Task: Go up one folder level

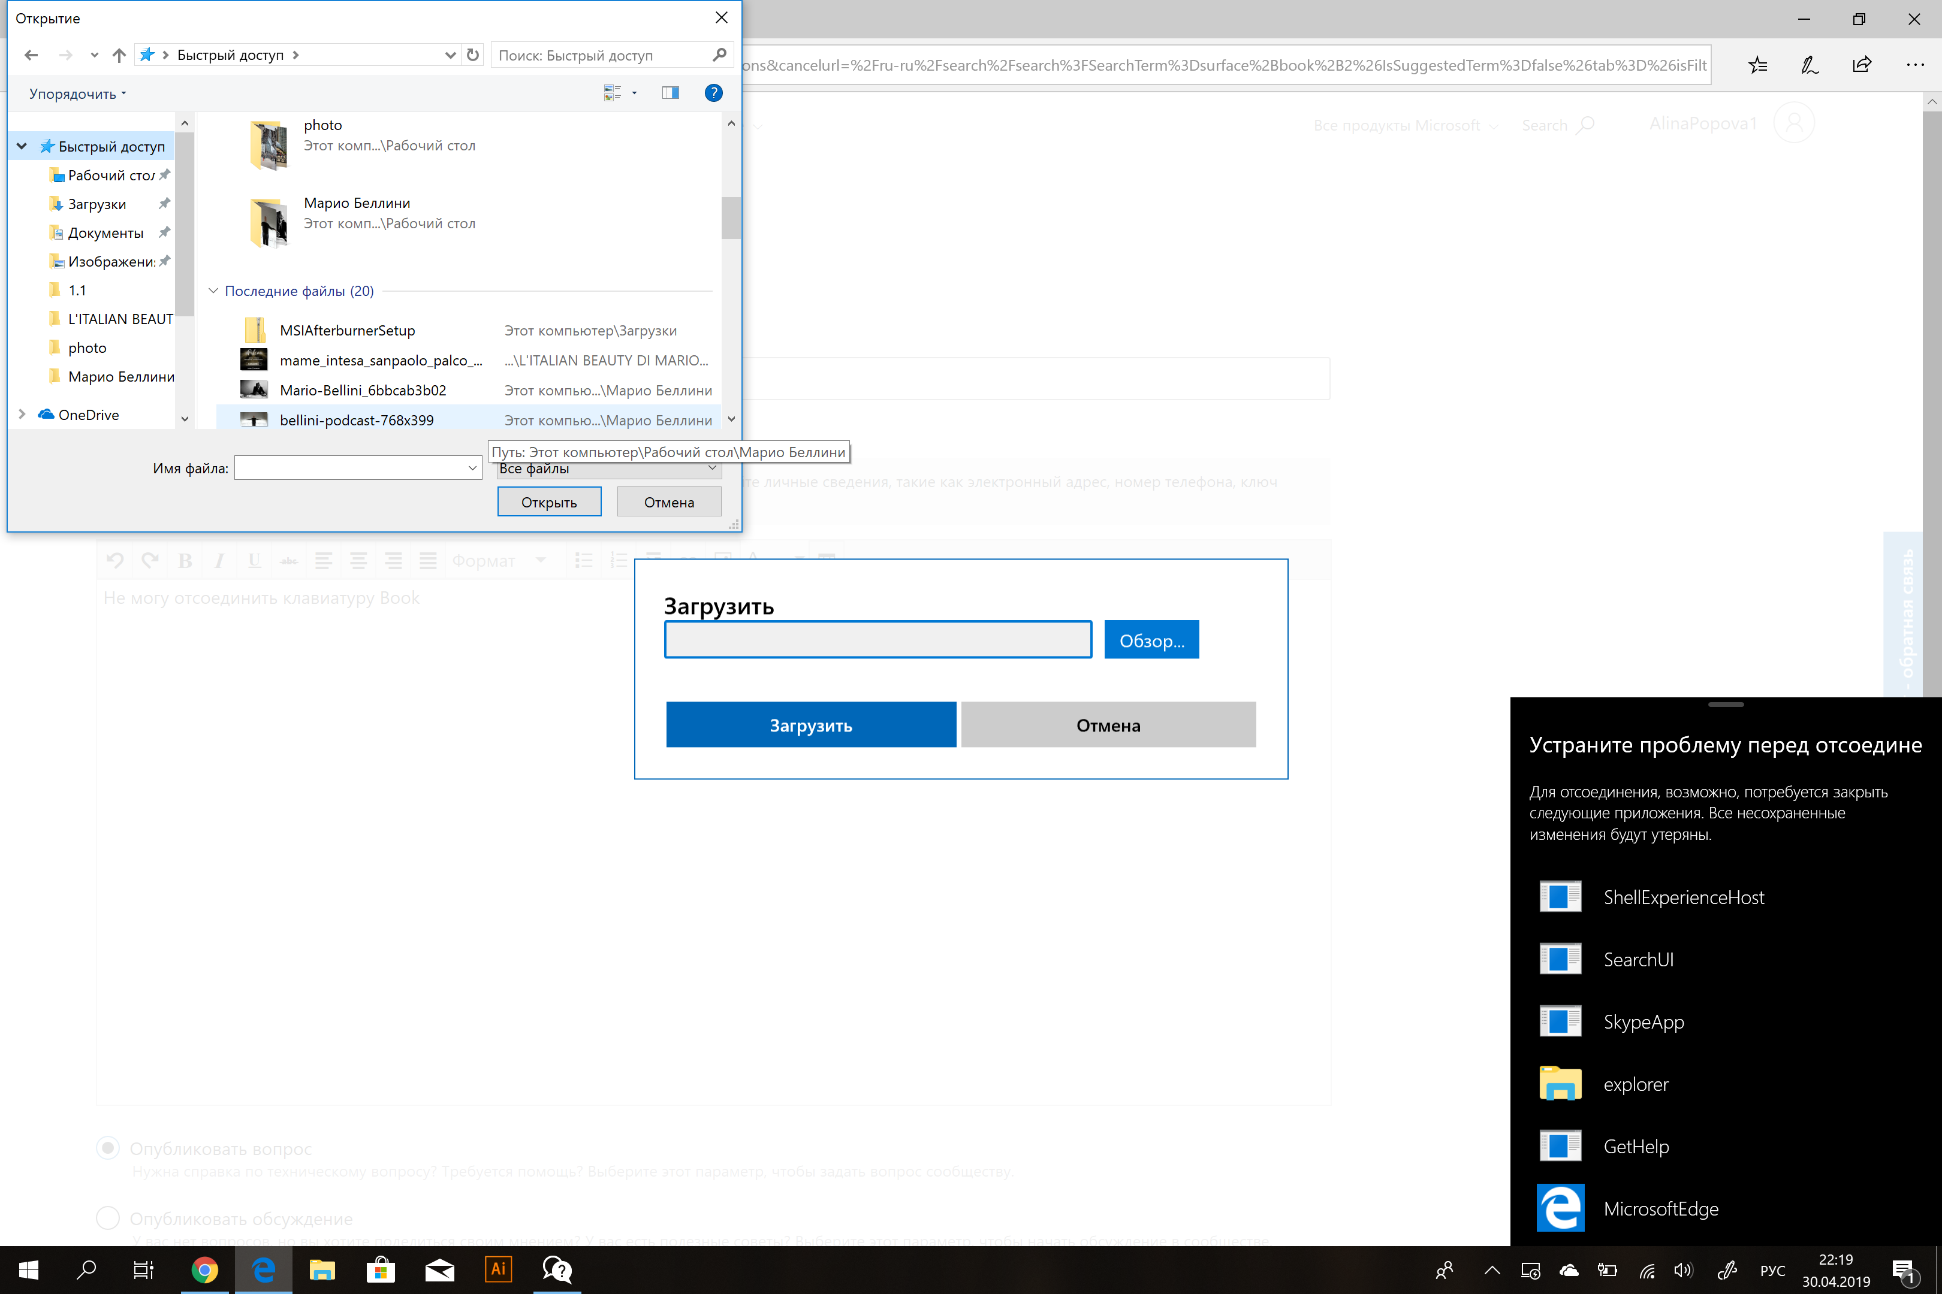Action: click(x=119, y=55)
